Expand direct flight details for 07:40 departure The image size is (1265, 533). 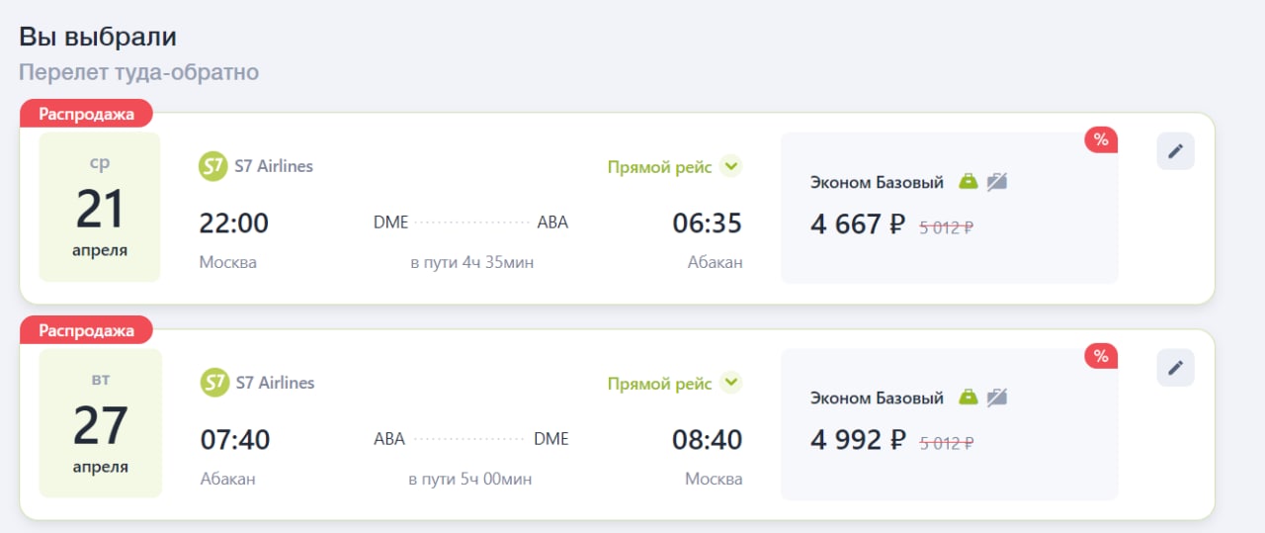pyautogui.click(x=730, y=383)
